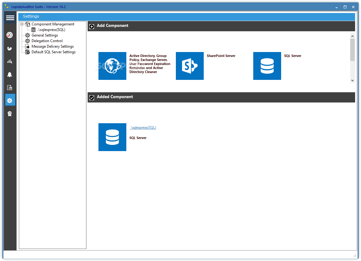361x261 pixels.
Task: Open the Alerts bell icon
Action: click(x=10, y=75)
